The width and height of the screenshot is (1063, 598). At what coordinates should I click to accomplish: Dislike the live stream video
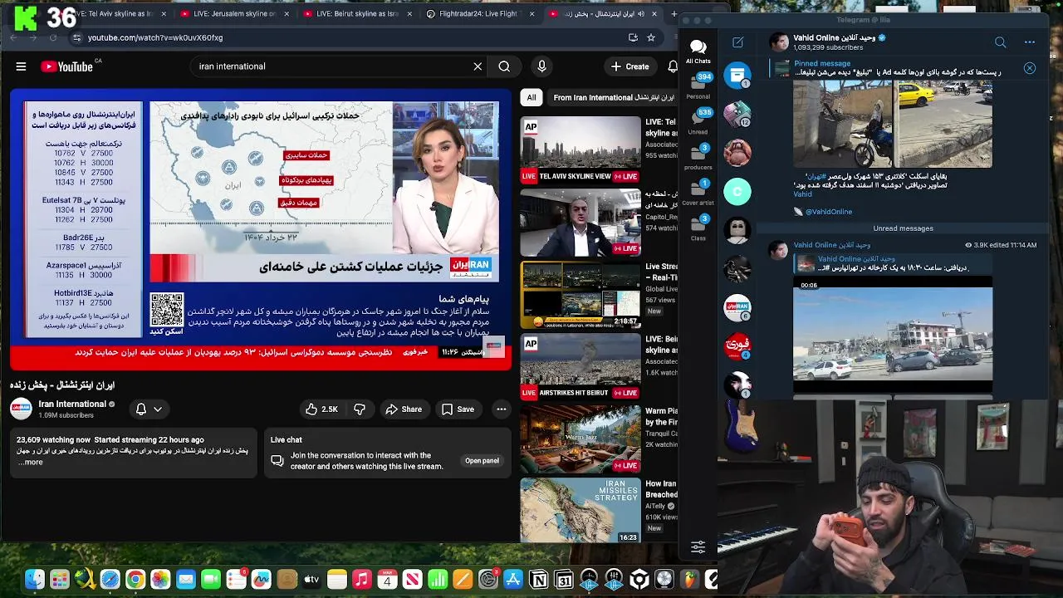click(360, 409)
